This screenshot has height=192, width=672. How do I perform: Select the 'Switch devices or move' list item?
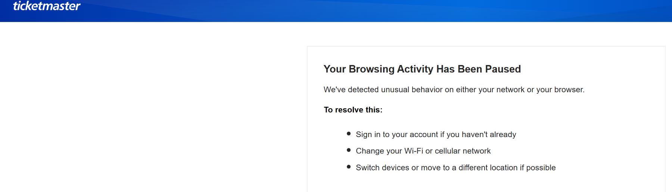[x=455, y=168]
